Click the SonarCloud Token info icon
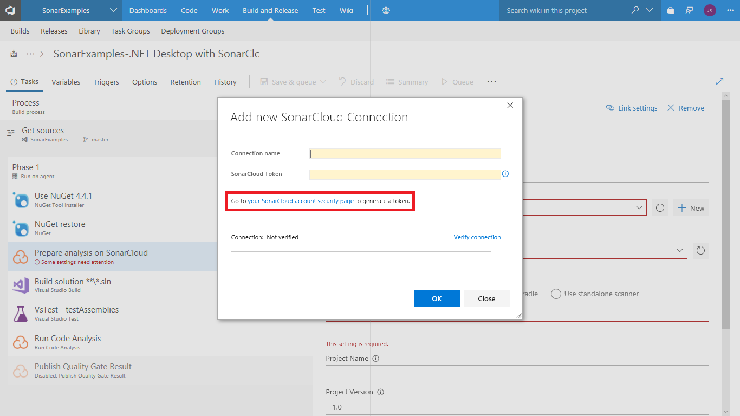 tap(505, 174)
